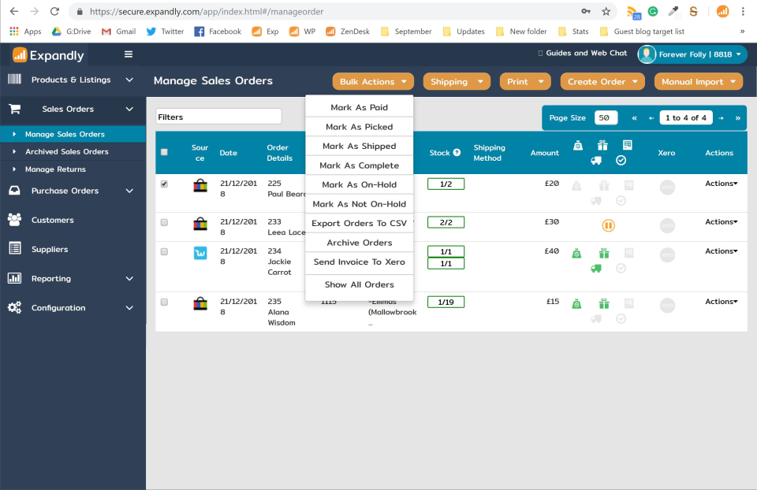Click the orange on-hold pause icon on order 233
Viewport: 757px width, 490px height.
click(607, 225)
